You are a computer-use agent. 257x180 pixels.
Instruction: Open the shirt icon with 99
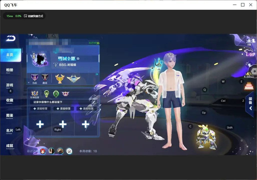(249, 53)
